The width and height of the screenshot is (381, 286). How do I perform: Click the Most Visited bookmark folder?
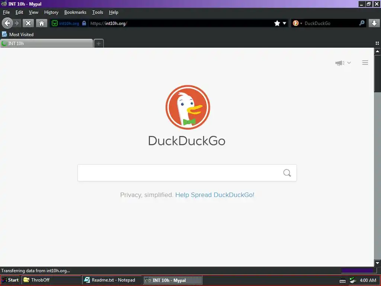pyautogui.click(x=18, y=35)
